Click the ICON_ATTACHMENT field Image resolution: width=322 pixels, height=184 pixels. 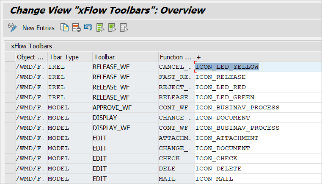pyautogui.click(x=227, y=138)
